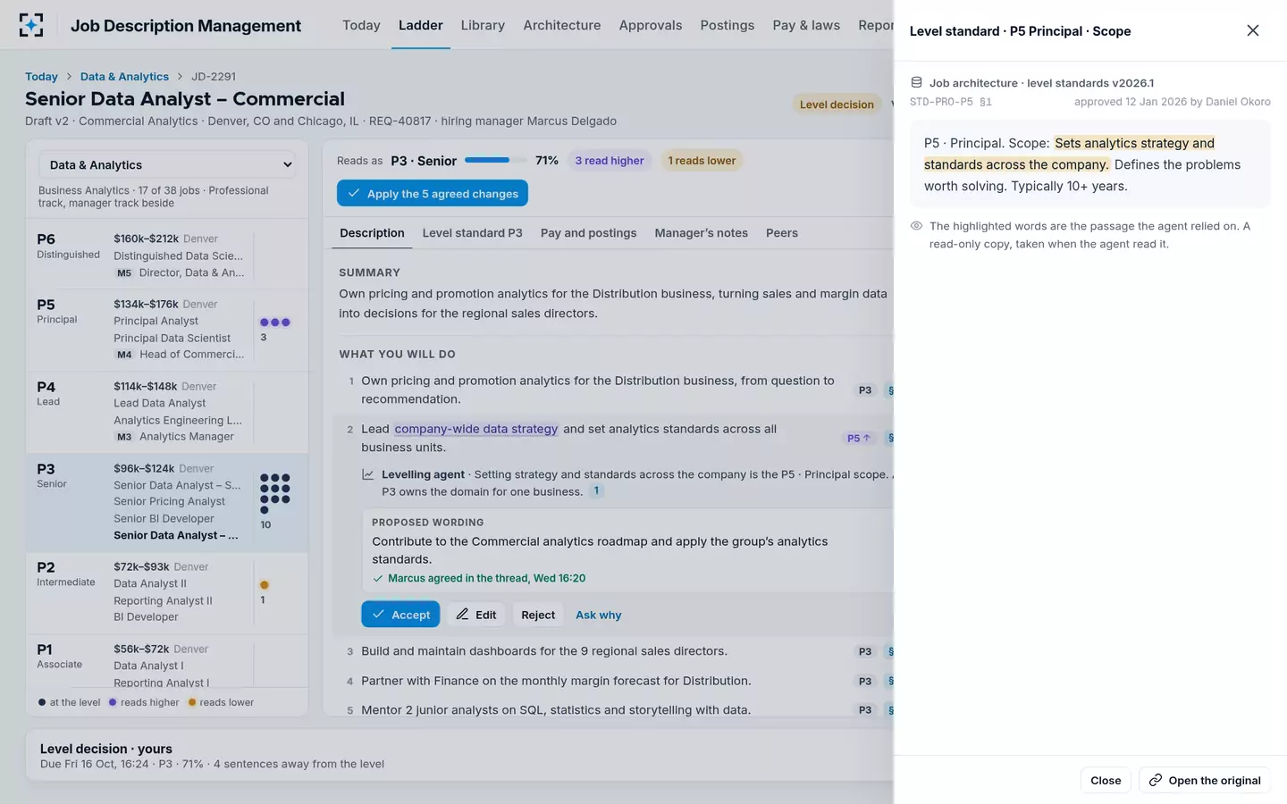
Task: Select Distinguished Data Scie... in the P6 row
Action: click(178, 256)
